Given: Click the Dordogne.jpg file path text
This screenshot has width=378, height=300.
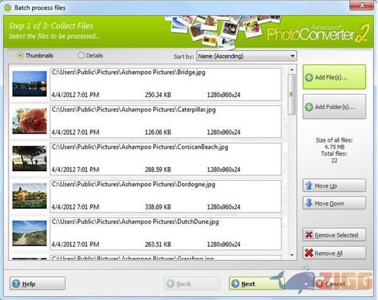Looking at the screenshot, I should [x=134, y=185].
